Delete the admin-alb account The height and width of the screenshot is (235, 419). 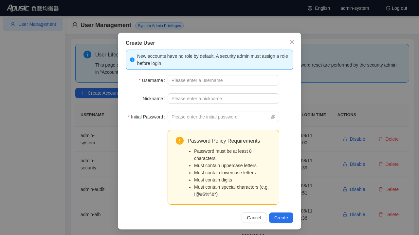point(389,214)
